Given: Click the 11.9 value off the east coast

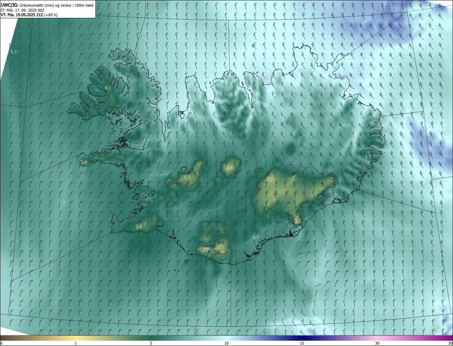Looking at the screenshot, I should (420, 133).
